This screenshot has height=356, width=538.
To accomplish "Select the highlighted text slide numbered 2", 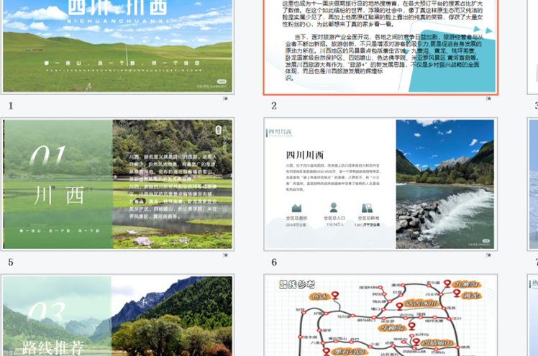I will click(x=380, y=47).
